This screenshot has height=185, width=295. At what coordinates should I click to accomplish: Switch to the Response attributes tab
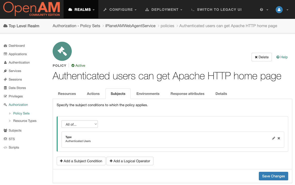tap(187, 94)
